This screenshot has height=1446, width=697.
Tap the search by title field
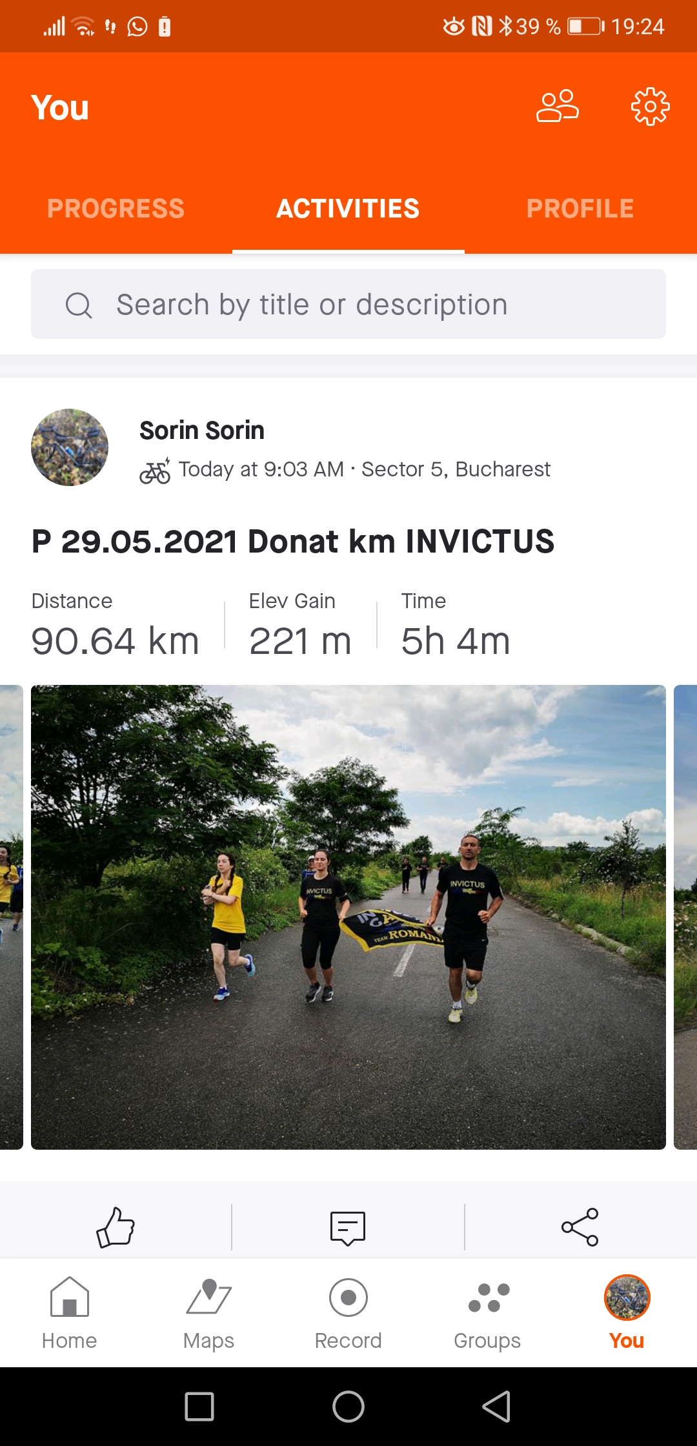(348, 304)
